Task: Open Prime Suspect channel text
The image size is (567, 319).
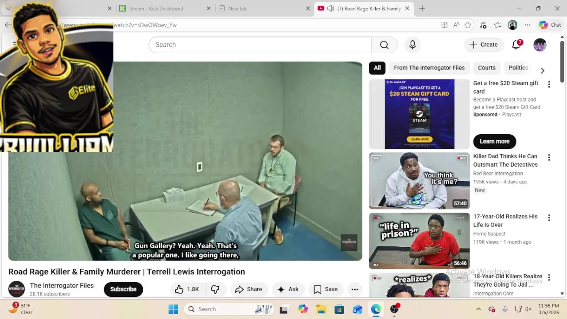Action: (x=489, y=234)
